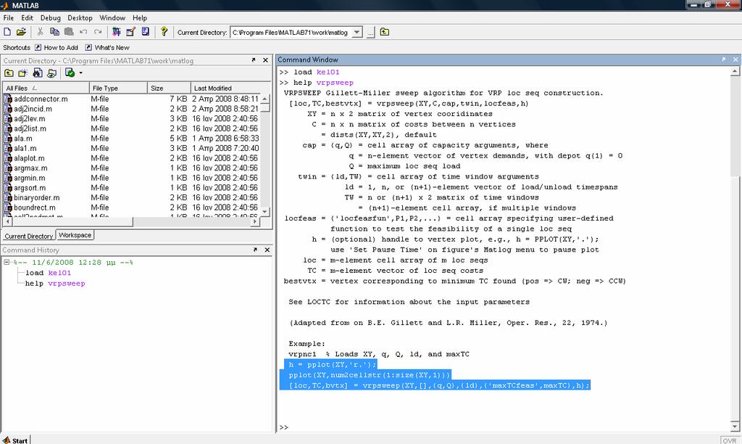Open the source control dropdown arrow
This screenshot has height=444, width=742.
[81, 73]
